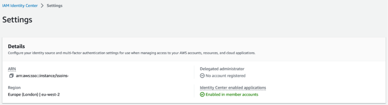Screen dimensions: 388x105
Task: Click the green Enabled check icon
Action: (x=202, y=95)
